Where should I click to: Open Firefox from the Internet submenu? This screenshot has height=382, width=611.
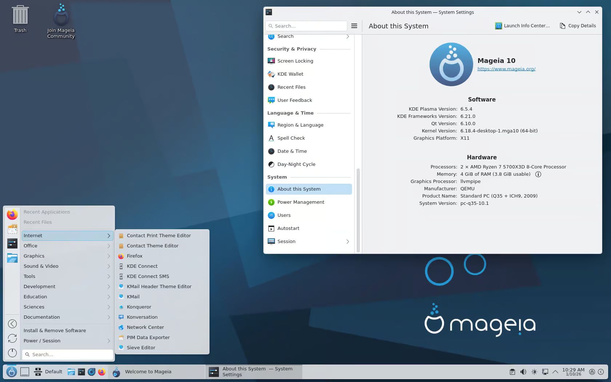pos(135,256)
